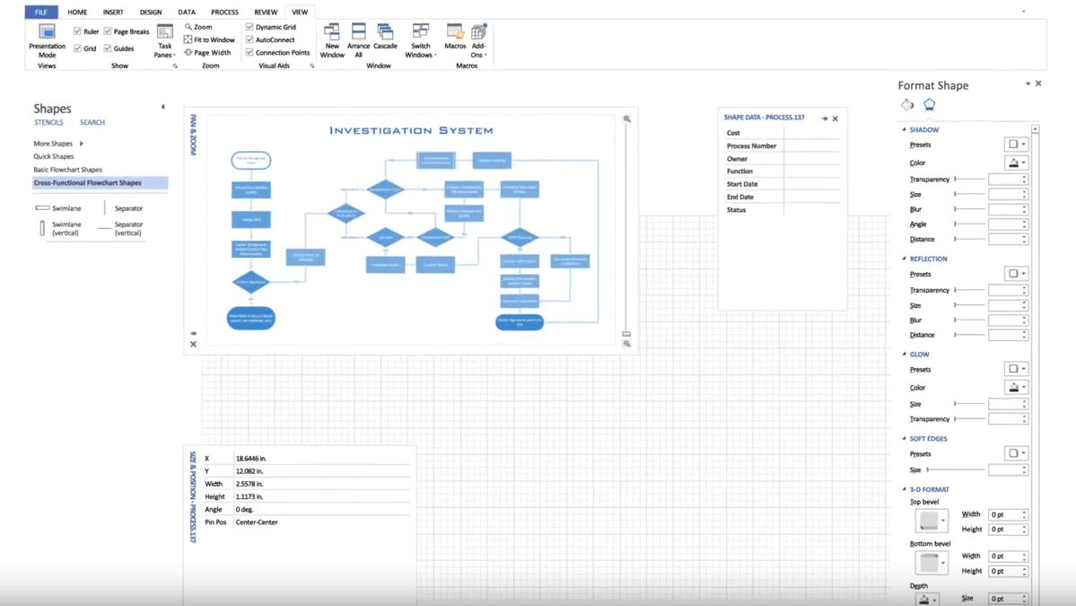Viewport: 1076px width, 606px height.
Task: Pick the Swimlane shape from stencil
Action: 58,208
